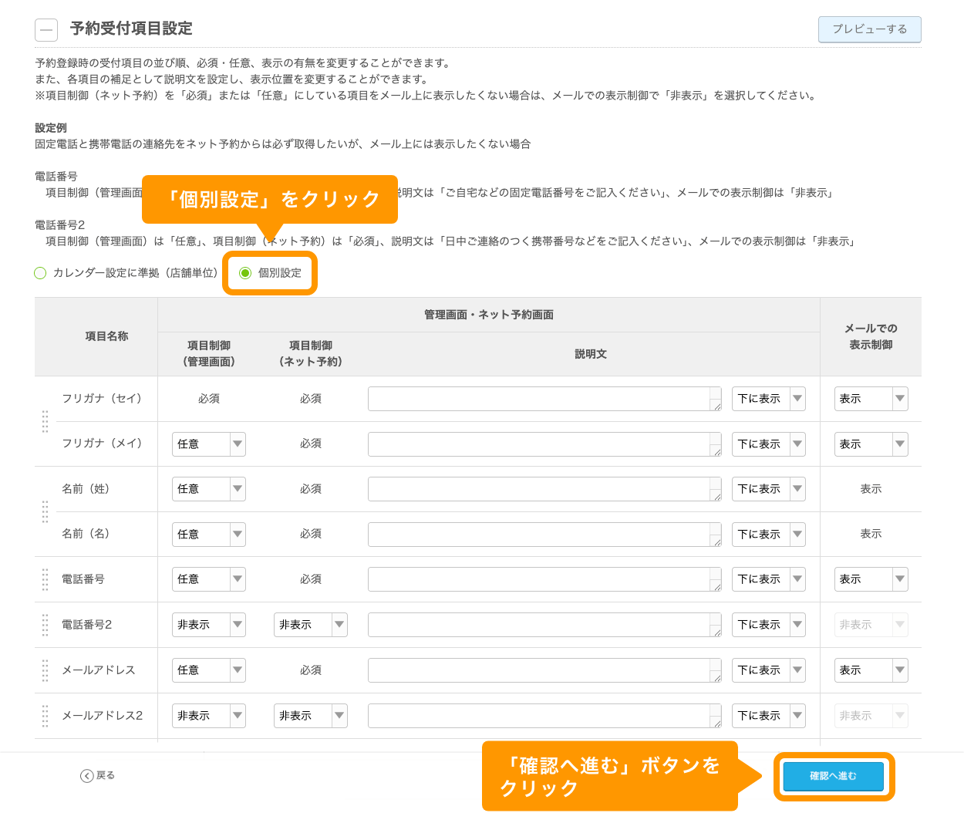This screenshot has height=840, width=964.
Task: Open 管理画面 control dropdown for メールアドレス2
Action: (209, 716)
